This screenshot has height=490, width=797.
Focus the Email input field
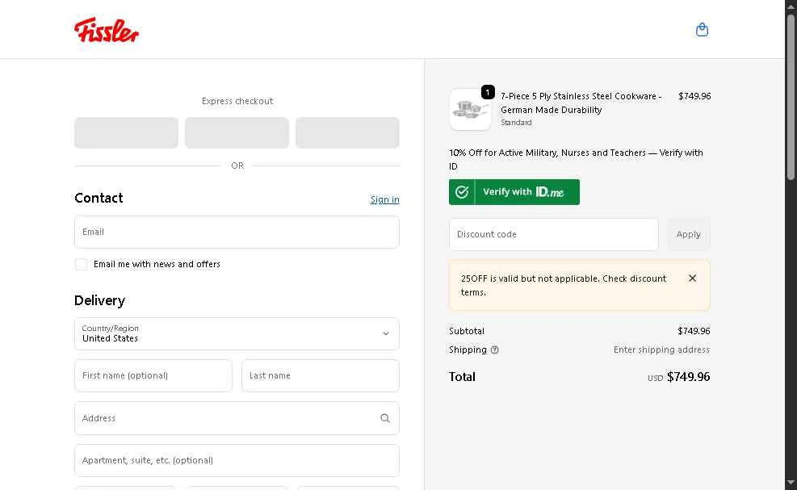point(237,232)
